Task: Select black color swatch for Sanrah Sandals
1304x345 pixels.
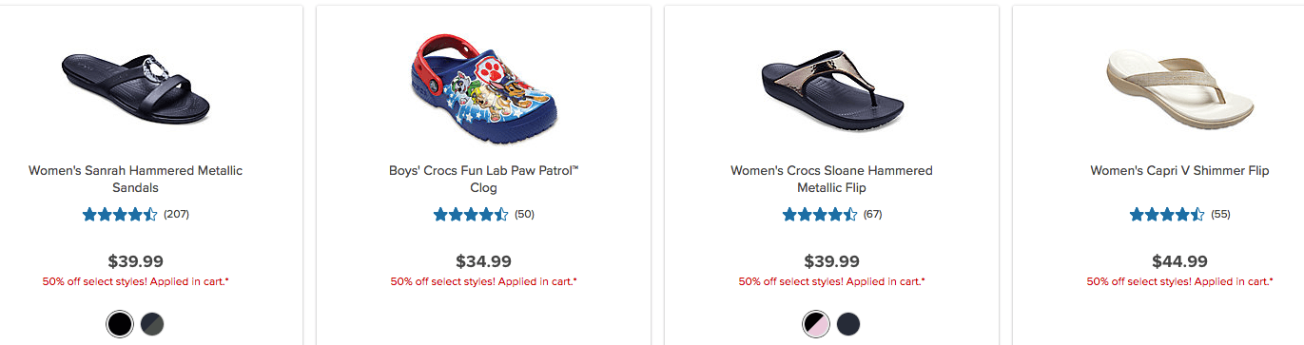Action: coord(120,324)
